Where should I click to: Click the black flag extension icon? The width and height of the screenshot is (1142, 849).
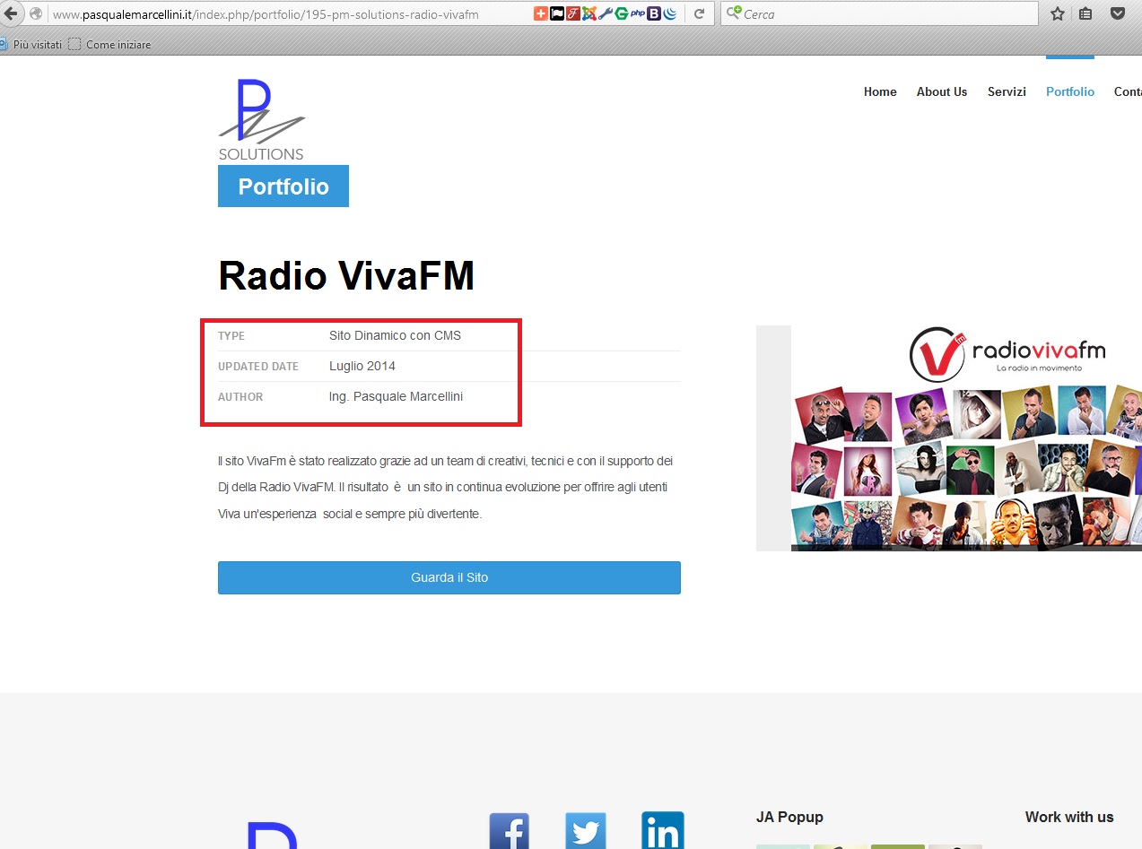556,13
